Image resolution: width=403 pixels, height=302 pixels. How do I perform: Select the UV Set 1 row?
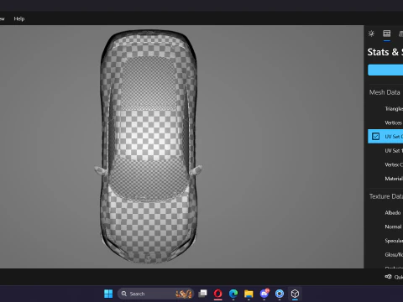click(x=385, y=150)
